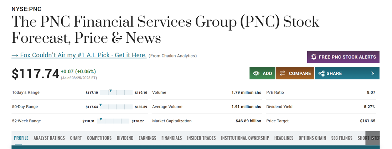Select the Competitors tab
392x149 pixels.
coord(99,138)
